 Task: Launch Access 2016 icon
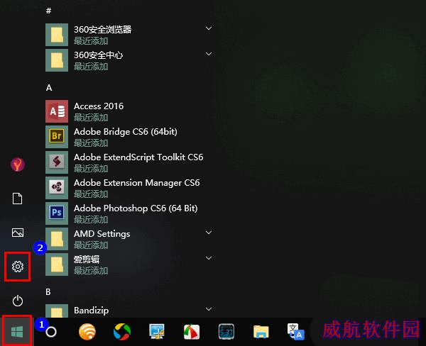[57, 111]
